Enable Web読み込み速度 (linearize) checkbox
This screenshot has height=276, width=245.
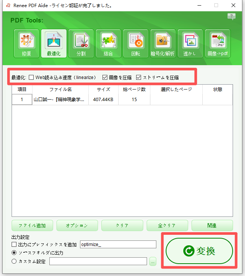[x=31, y=77]
